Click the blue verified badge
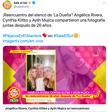 (34, 3)
